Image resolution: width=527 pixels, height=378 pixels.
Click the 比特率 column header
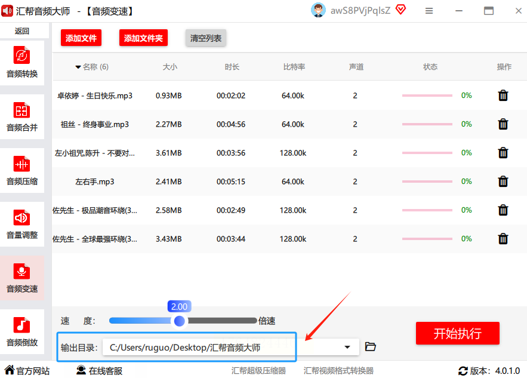pyautogui.click(x=294, y=67)
